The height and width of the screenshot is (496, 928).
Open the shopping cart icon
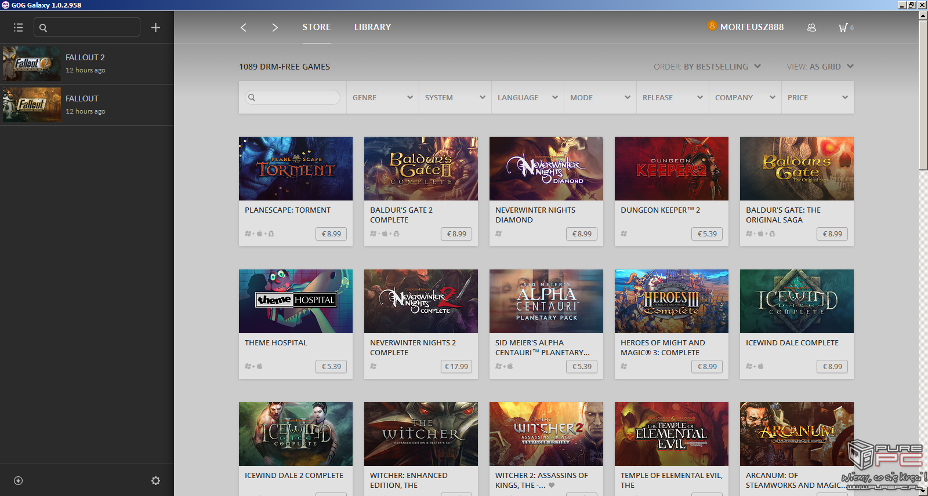point(843,27)
